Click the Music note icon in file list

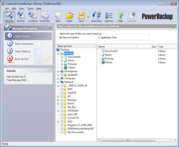point(103,55)
